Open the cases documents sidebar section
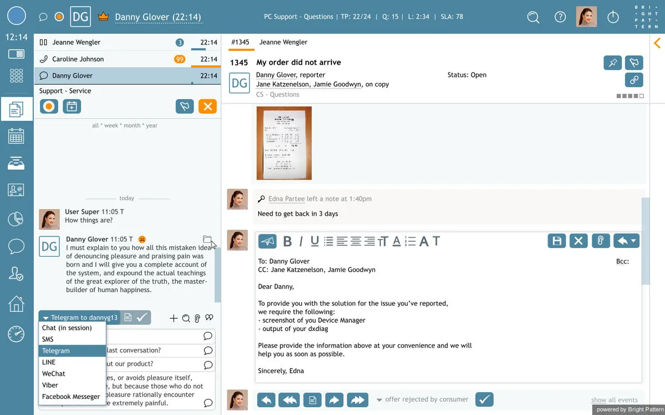Image resolution: width=665 pixels, height=415 pixels. [16, 110]
